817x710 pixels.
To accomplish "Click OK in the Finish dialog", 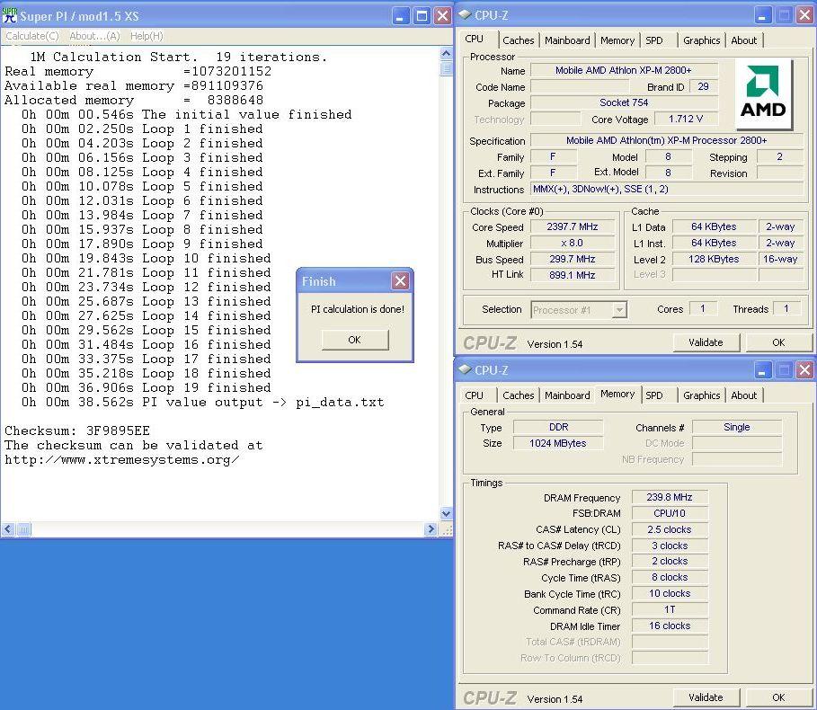I will 355,340.
